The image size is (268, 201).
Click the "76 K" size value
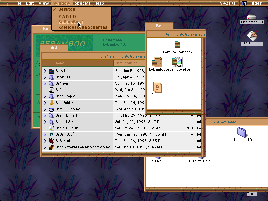coord(190,128)
